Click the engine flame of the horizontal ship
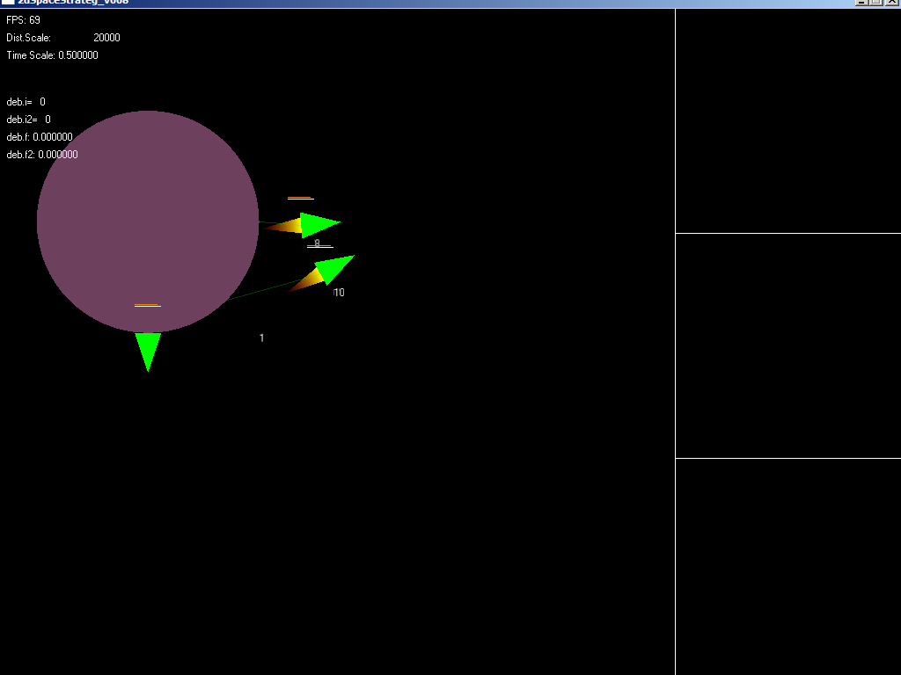This screenshot has height=675, width=901. (285, 228)
